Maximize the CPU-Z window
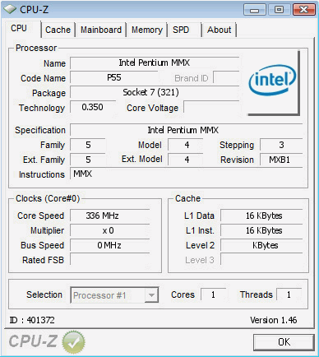 pyautogui.click(x=279, y=10)
